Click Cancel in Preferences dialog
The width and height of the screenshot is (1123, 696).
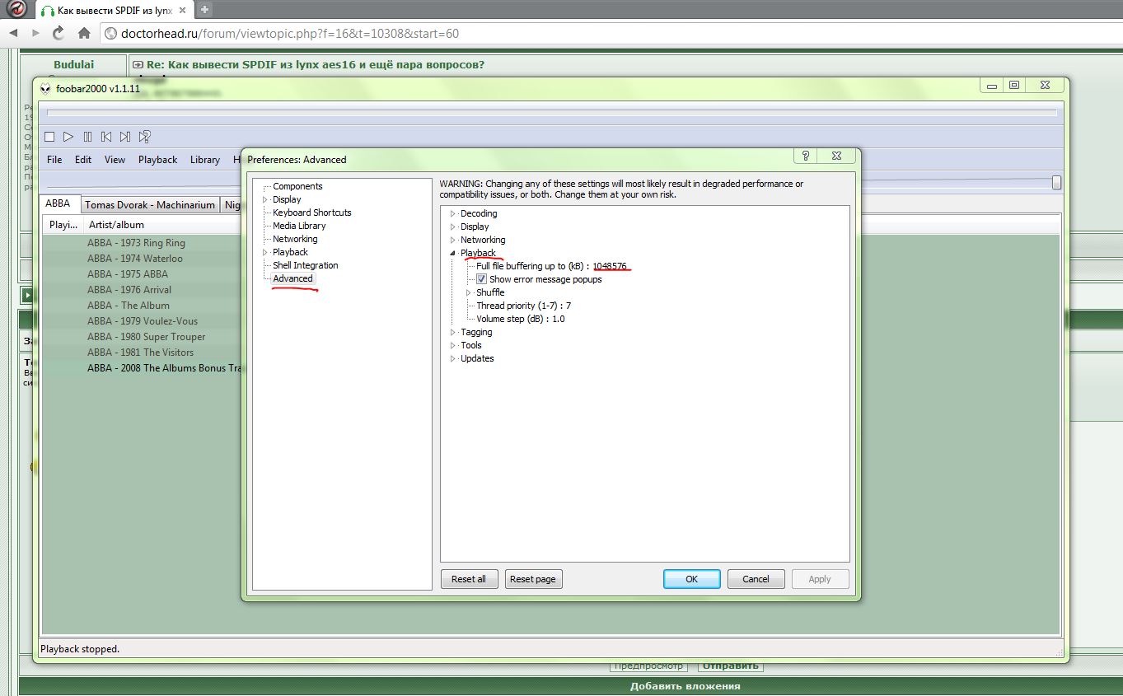point(756,579)
